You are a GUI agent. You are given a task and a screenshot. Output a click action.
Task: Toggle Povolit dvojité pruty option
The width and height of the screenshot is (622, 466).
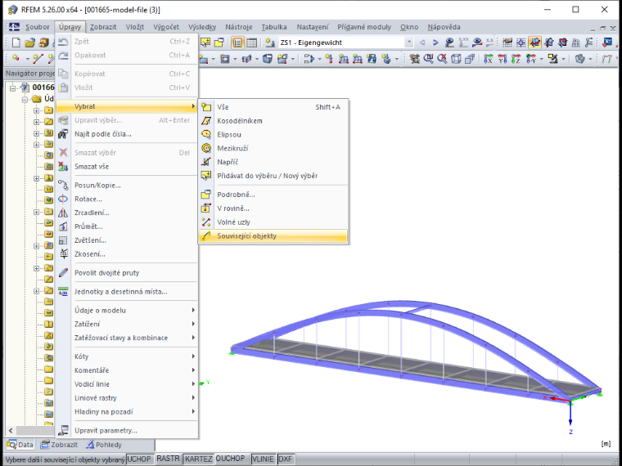pyautogui.click(x=127, y=272)
